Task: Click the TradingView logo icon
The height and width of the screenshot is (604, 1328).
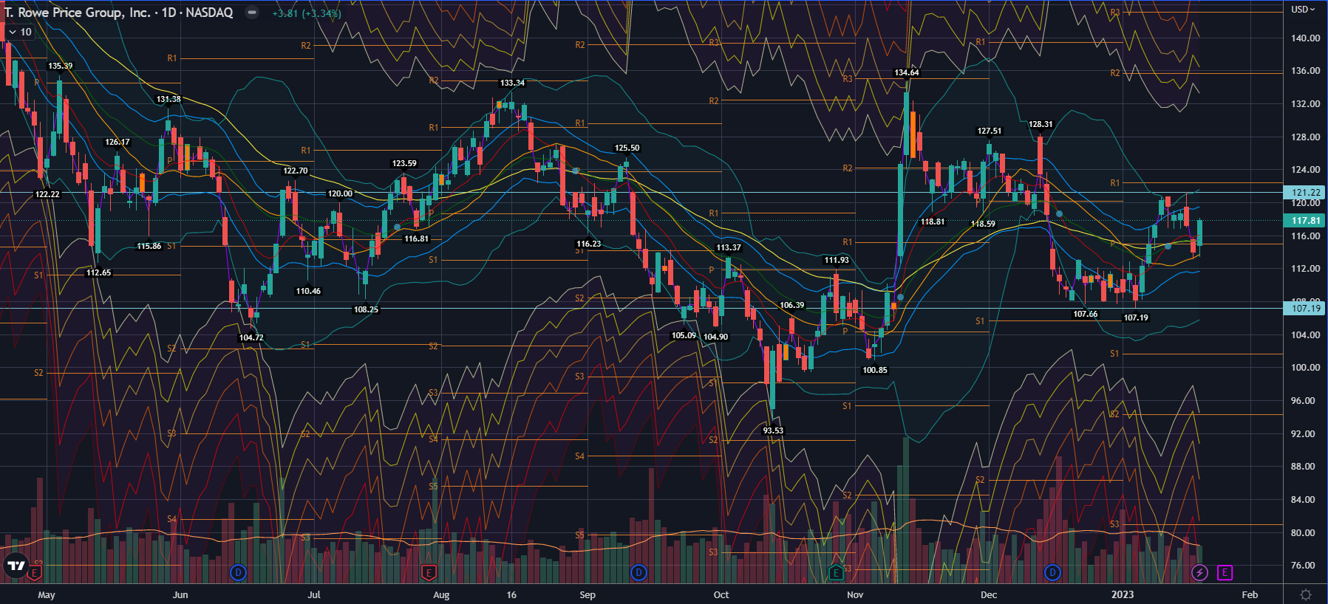Action: [16, 566]
